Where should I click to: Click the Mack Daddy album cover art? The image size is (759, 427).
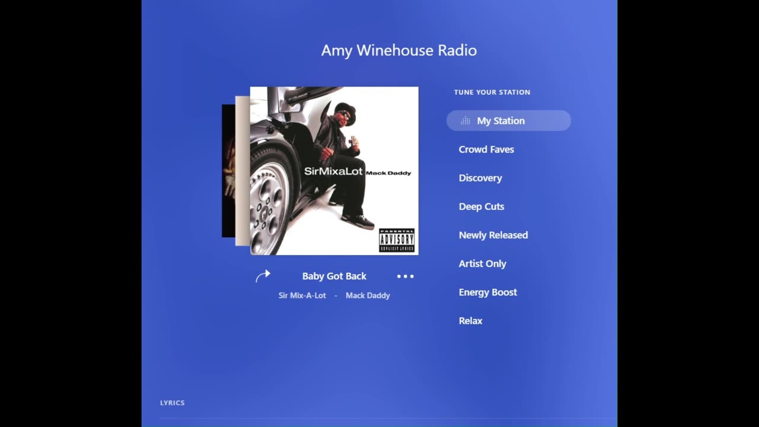pos(334,171)
